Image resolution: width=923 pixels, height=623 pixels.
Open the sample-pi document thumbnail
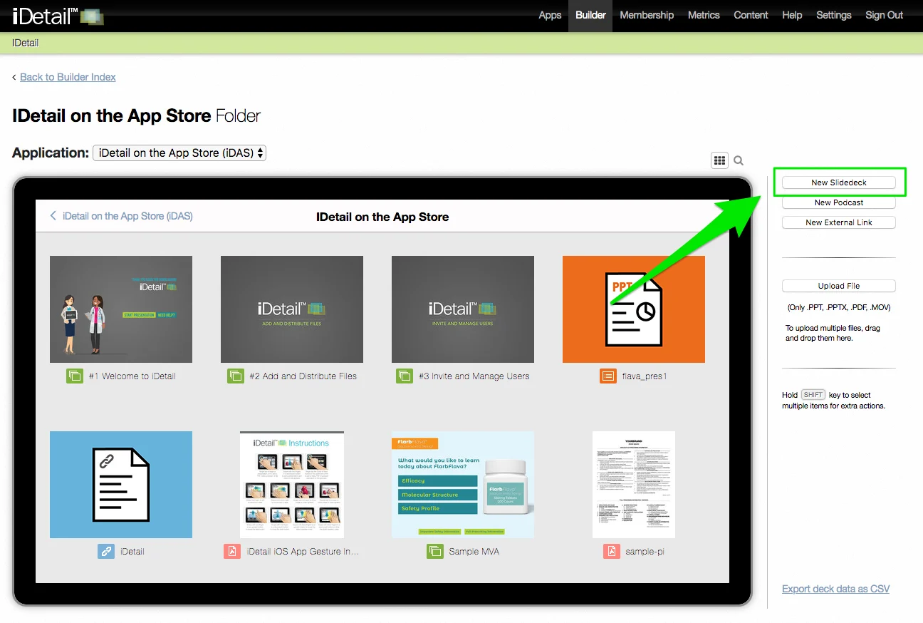pos(634,485)
